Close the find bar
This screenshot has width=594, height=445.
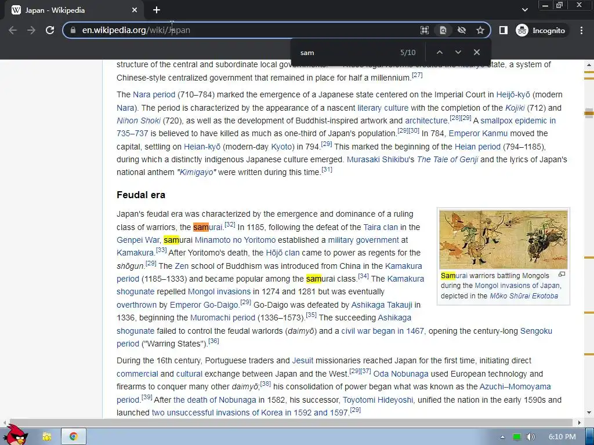(x=477, y=52)
